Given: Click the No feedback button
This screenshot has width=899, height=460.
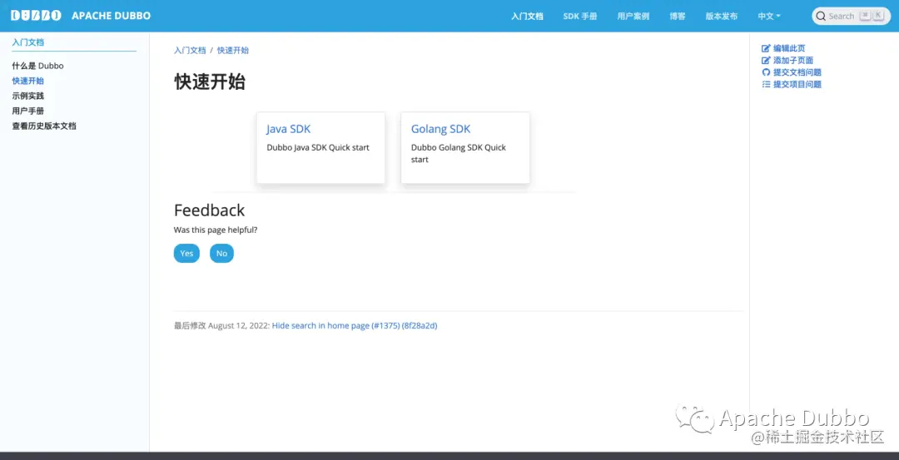Looking at the screenshot, I should pos(222,253).
